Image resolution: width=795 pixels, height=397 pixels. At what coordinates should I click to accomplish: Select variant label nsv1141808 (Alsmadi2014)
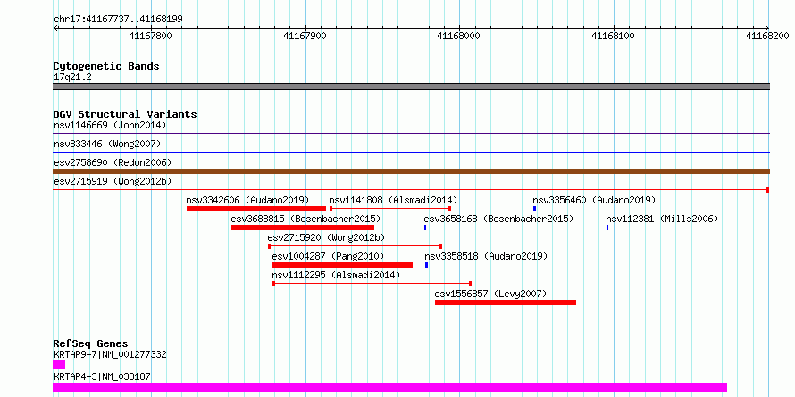point(393,200)
